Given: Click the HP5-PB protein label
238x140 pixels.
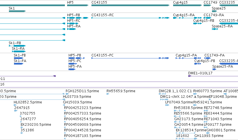Looking at the screenshot, I should (75, 55).
